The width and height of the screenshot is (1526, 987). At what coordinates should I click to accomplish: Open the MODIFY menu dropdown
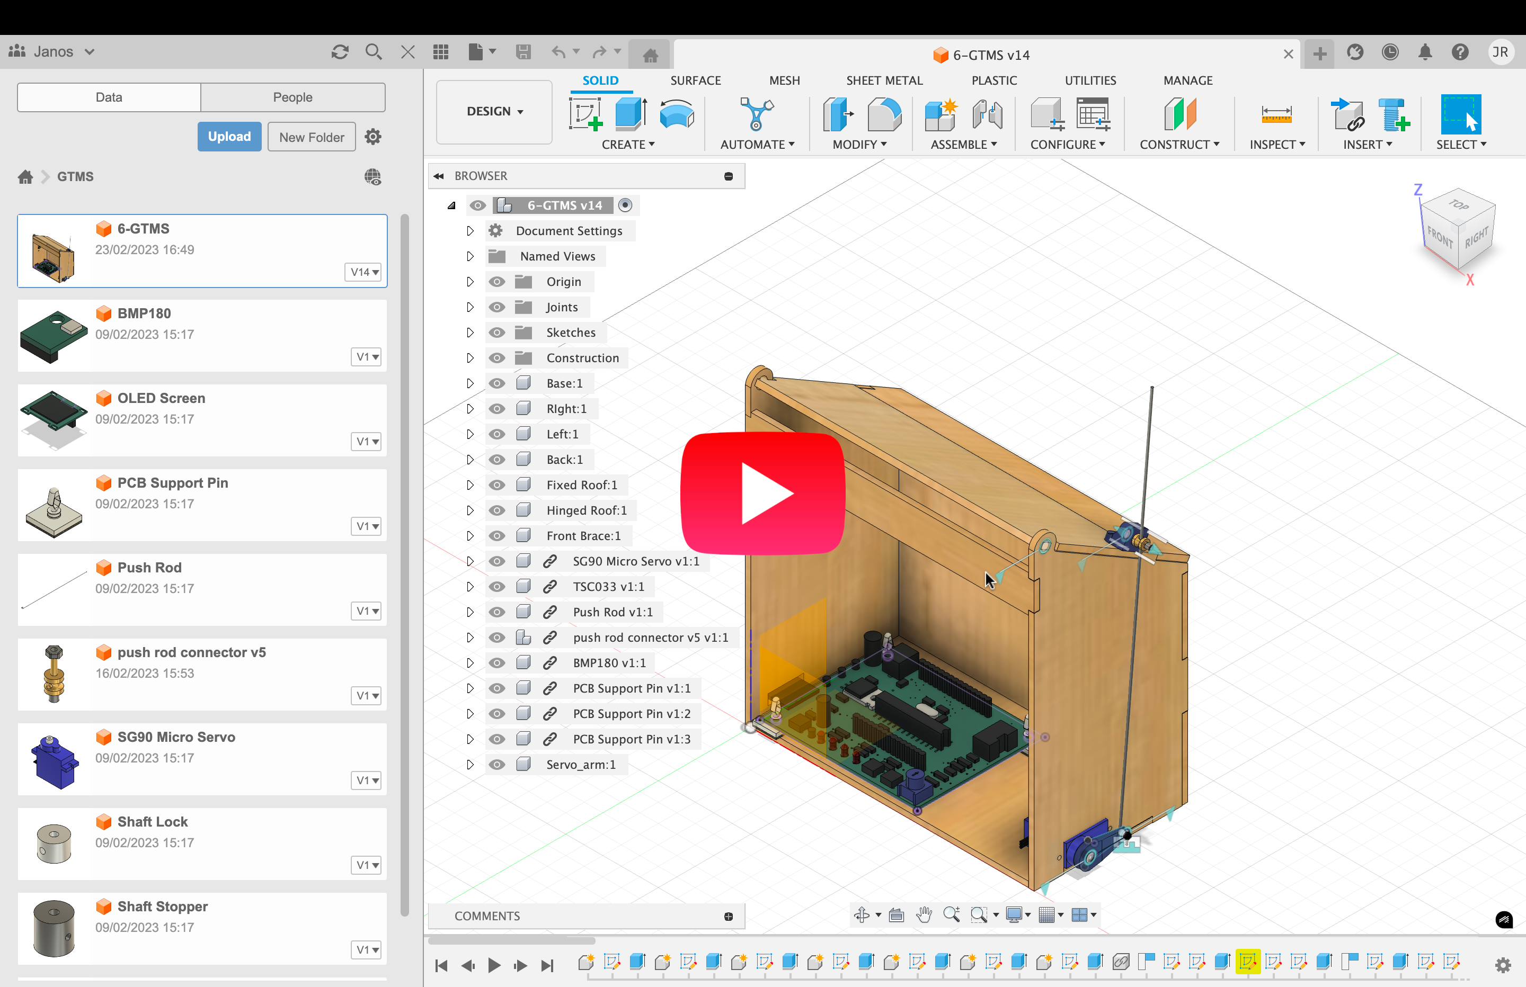pyautogui.click(x=859, y=144)
